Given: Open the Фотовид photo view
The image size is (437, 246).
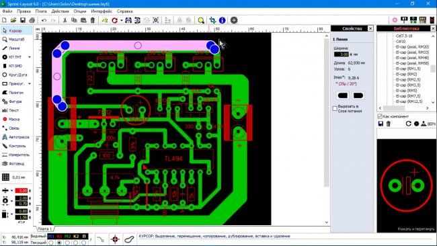Looking at the screenshot, I should point(13,164).
